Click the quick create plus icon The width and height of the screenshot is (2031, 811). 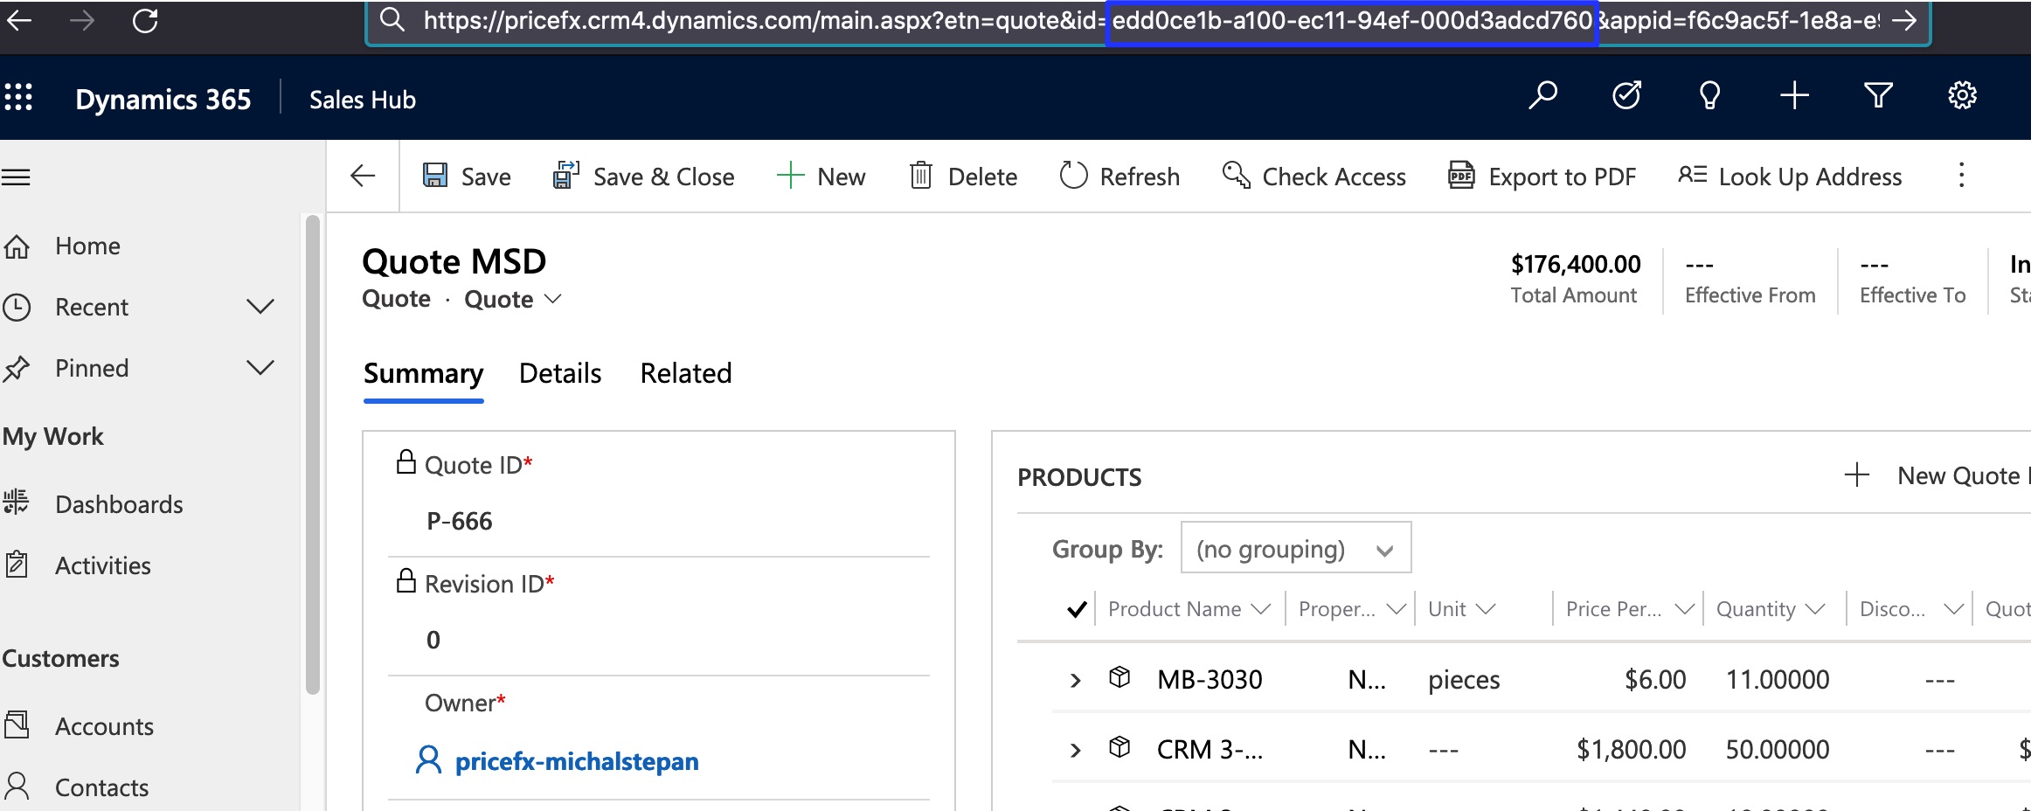pyautogui.click(x=1794, y=95)
